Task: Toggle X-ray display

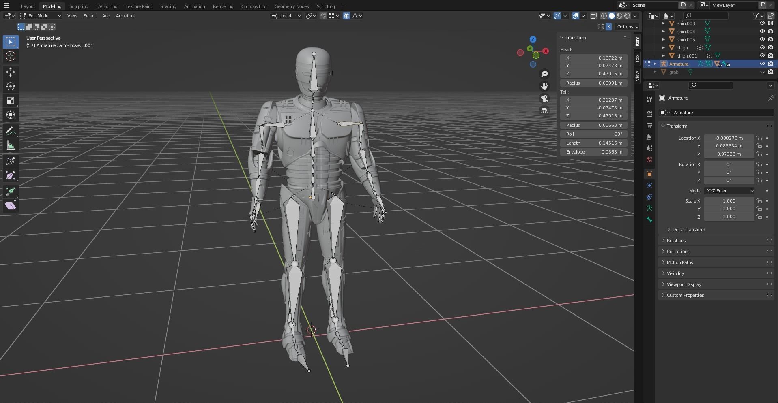Action: 593,16
